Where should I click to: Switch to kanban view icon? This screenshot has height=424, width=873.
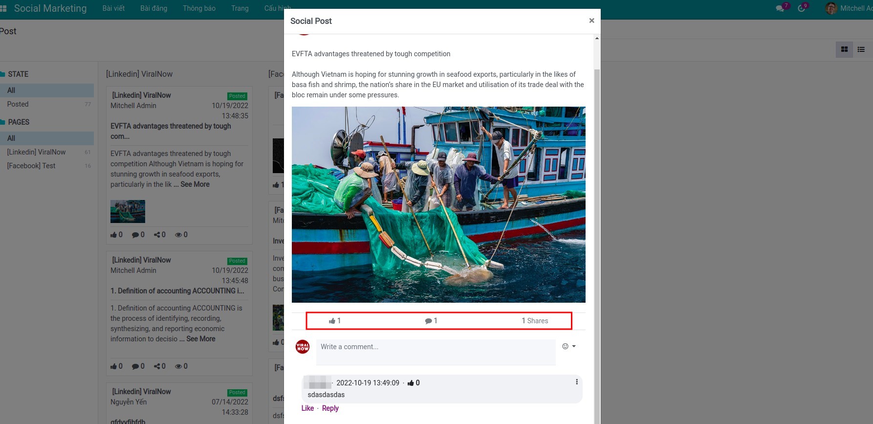(x=844, y=49)
